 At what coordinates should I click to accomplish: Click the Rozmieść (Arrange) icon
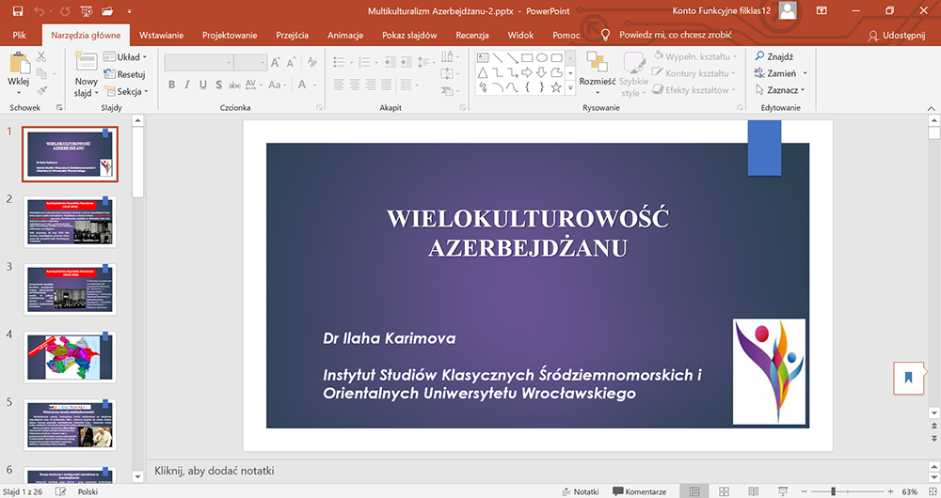(597, 63)
